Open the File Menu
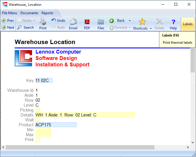Screen dimensions: 196x157 tap(10, 13)
